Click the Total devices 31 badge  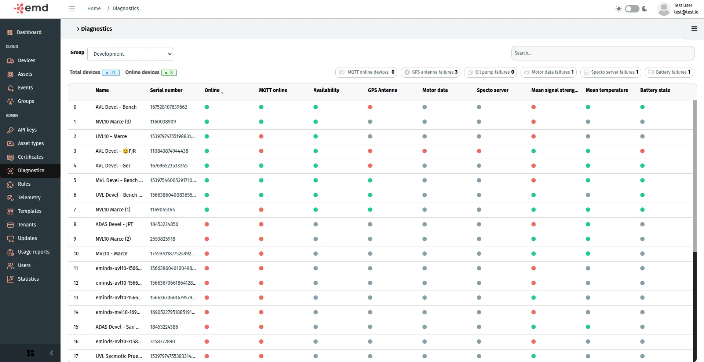click(x=111, y=73)
